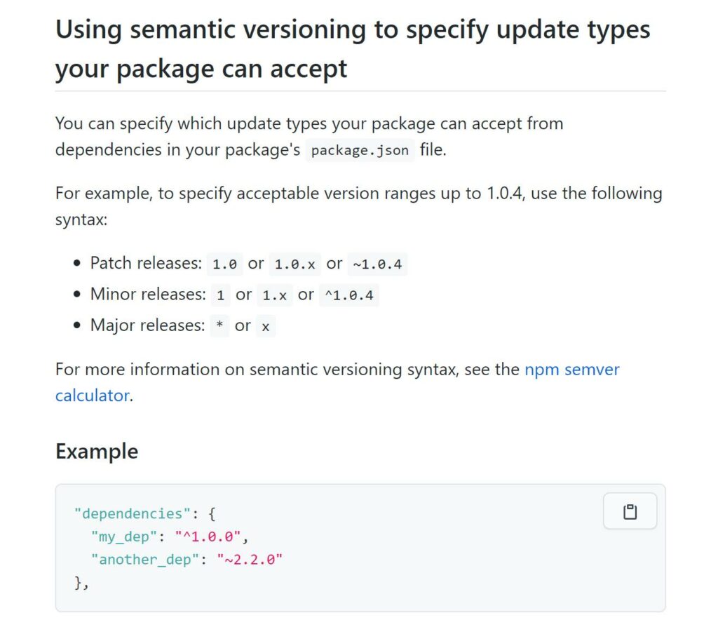Click the package.json inline code
Screen dimensions: 718x627
360,151
